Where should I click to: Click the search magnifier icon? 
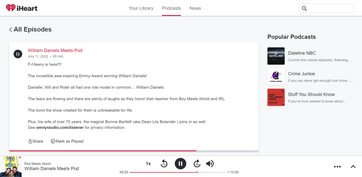pos(305,8)
